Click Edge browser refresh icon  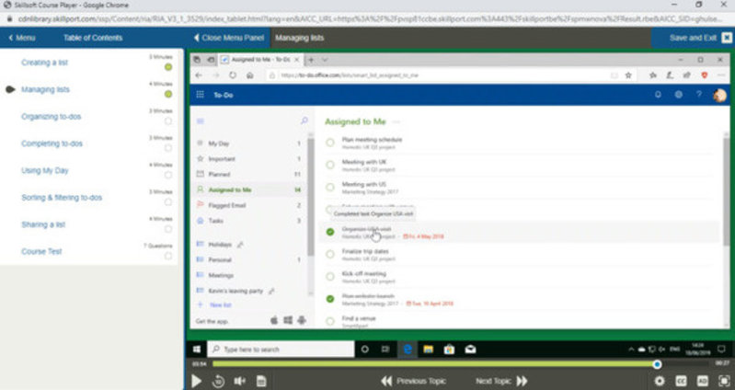(x=233, y=75)
